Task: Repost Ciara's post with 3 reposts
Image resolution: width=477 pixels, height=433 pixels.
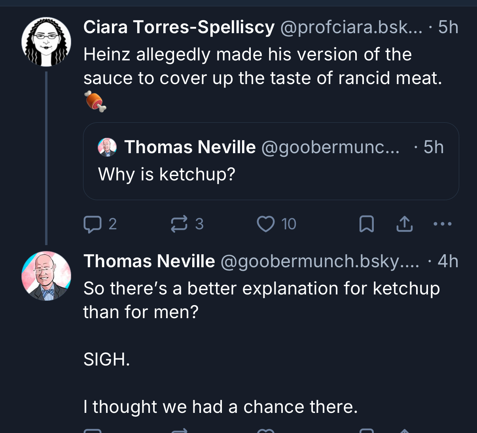Action: 179,224
